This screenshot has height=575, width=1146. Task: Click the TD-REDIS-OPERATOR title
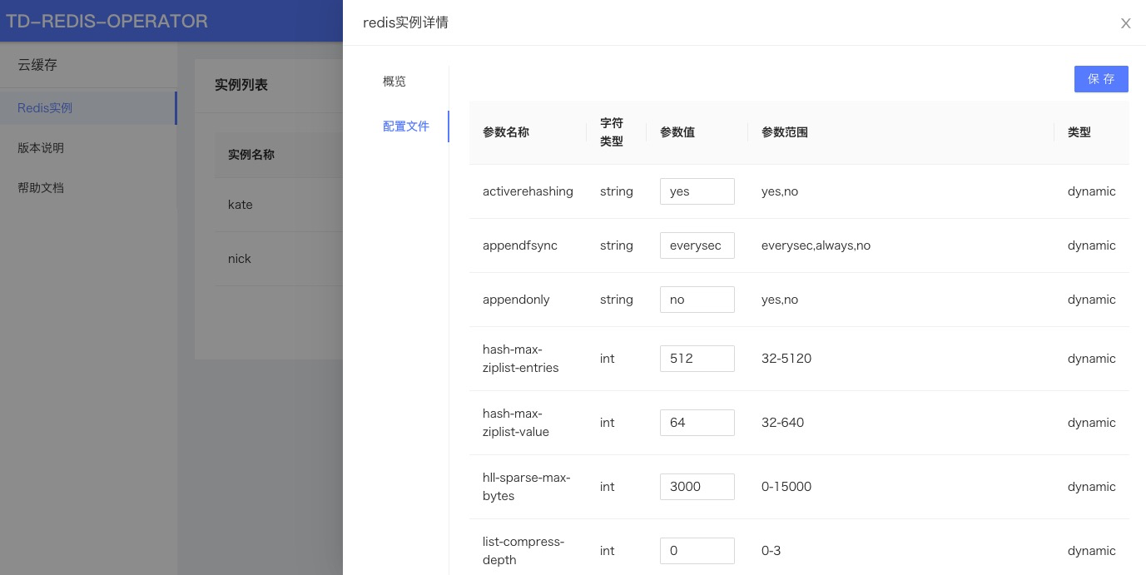click(107, 21)
